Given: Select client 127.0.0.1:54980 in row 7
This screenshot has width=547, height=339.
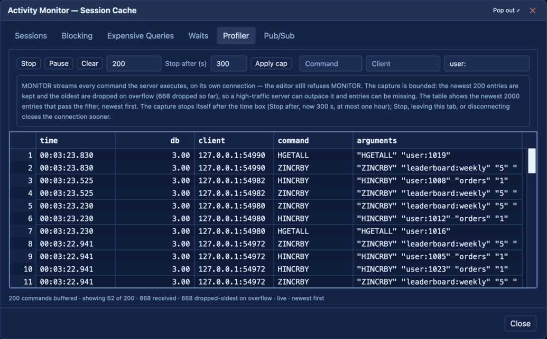Looking at the screenshot, I should (x=234, y=231).
